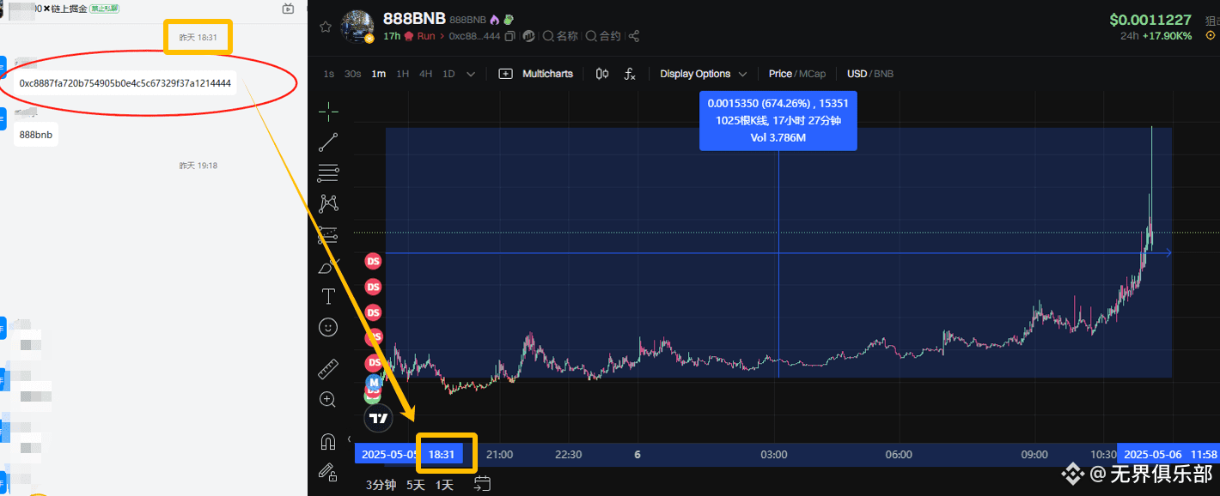Activate the zoom in tool
Viewport: 1220px width, 496px height.
328,399
